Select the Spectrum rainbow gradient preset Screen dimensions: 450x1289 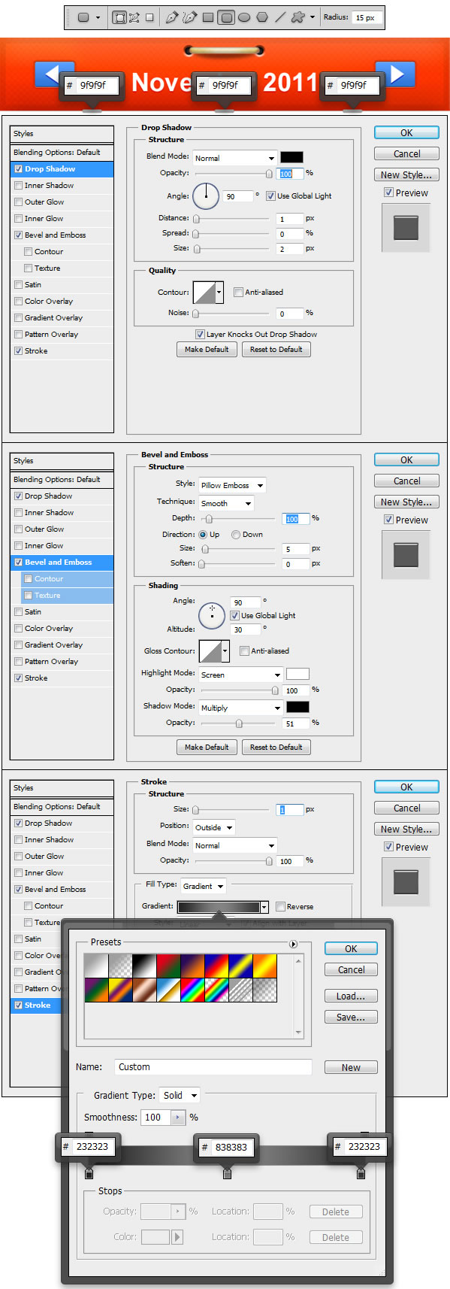tap(192, 990)
